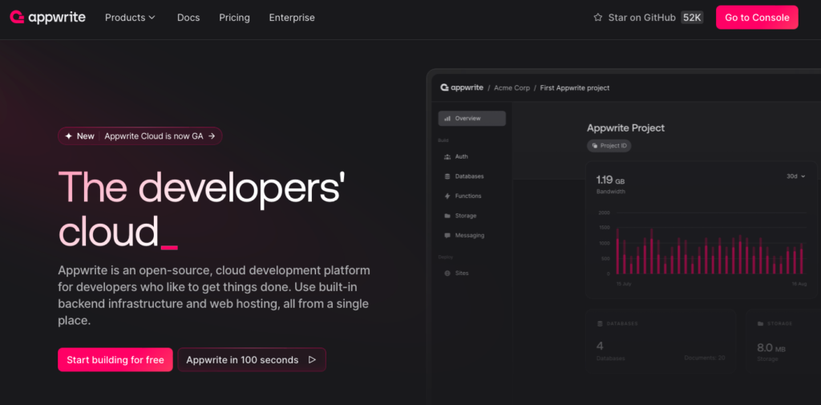Click the copy icon in the Project ID badge
821x405 pixels.
595,146
